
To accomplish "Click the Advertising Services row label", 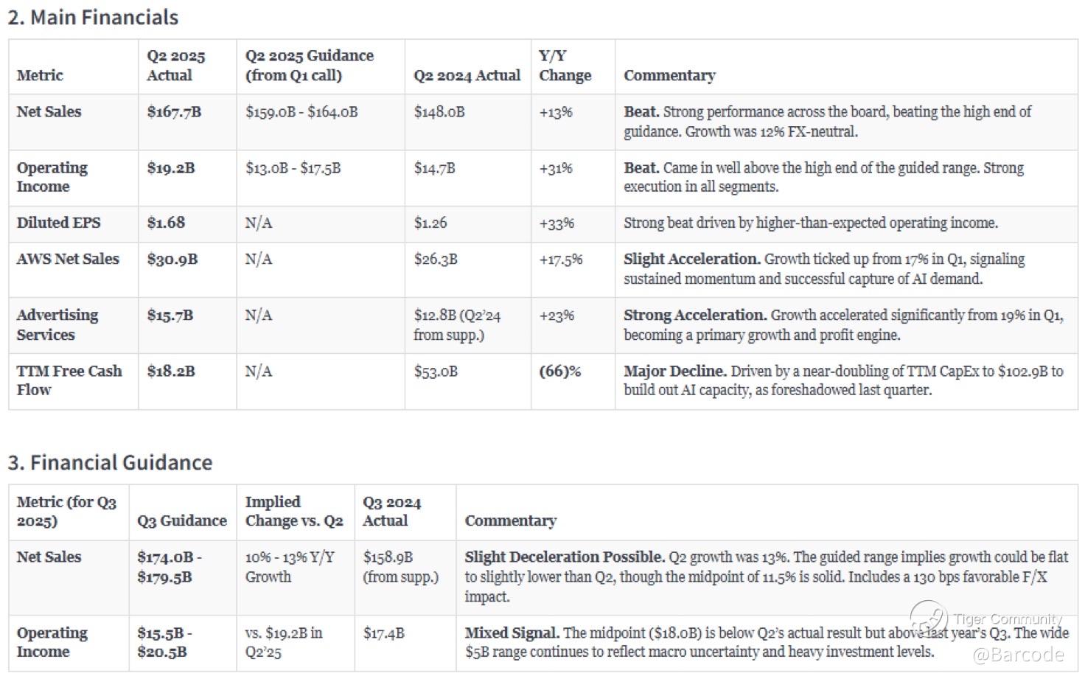I will point(57,324).
